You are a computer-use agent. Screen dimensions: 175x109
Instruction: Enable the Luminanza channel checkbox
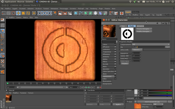coord(115,49)
